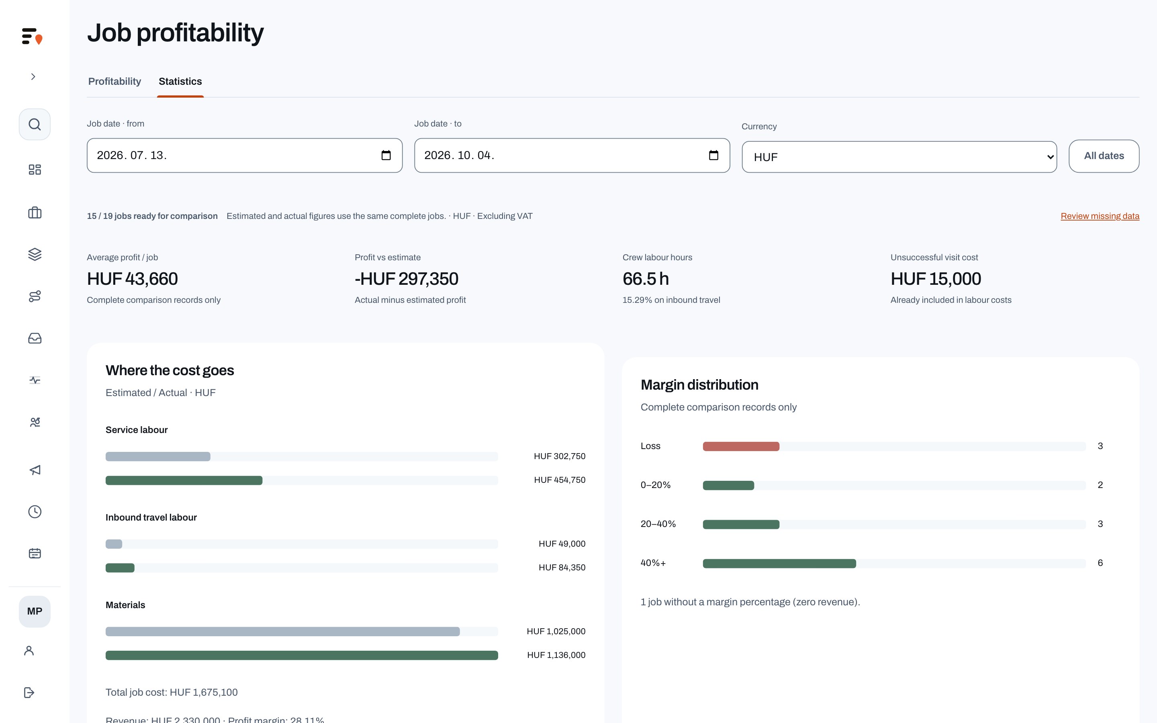Click the HUF 43,660 average profit value
Screen dimensions: 1157x723
tap(132, 279)
